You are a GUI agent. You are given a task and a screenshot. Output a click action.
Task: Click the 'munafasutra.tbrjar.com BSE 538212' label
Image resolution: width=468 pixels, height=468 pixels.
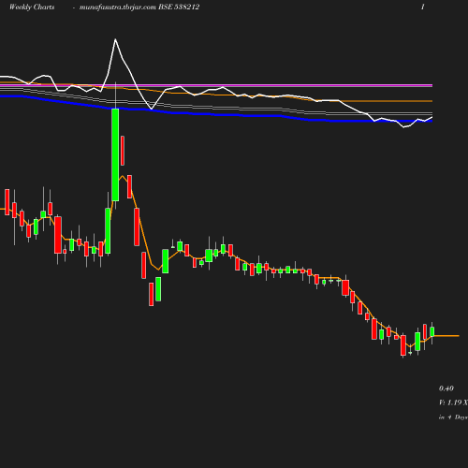click(139, 7)
